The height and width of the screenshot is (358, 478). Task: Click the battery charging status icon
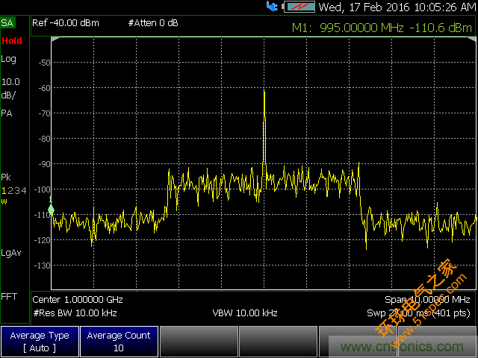[x=299, y=7]
